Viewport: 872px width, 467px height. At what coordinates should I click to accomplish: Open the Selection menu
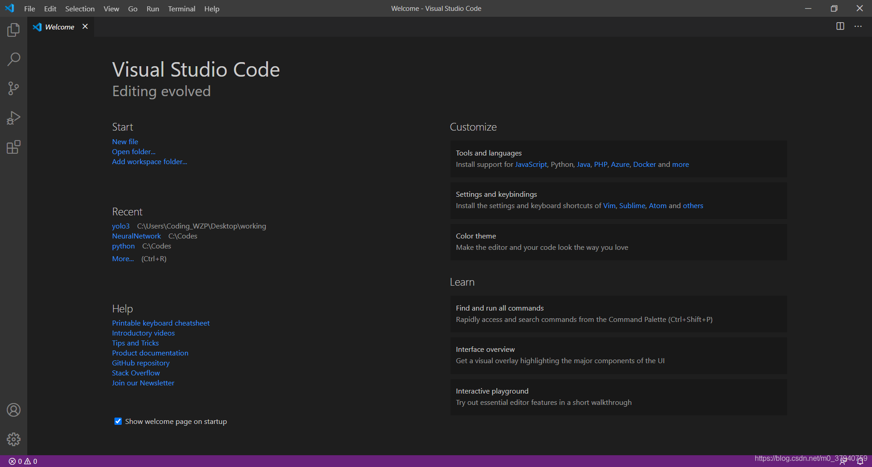click(80, 9)
